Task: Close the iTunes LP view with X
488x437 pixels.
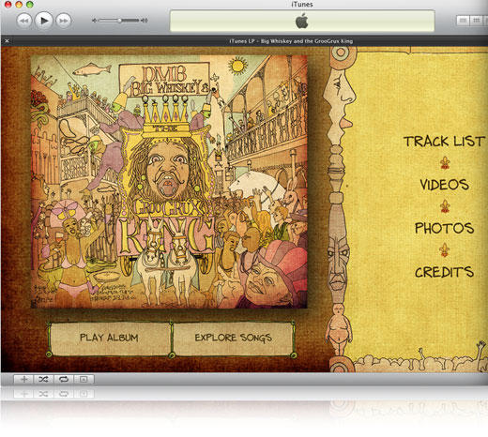Action: 7,40
